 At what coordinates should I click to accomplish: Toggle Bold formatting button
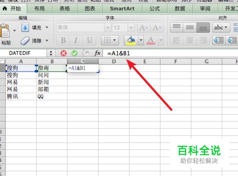click(x=63, y=40)
